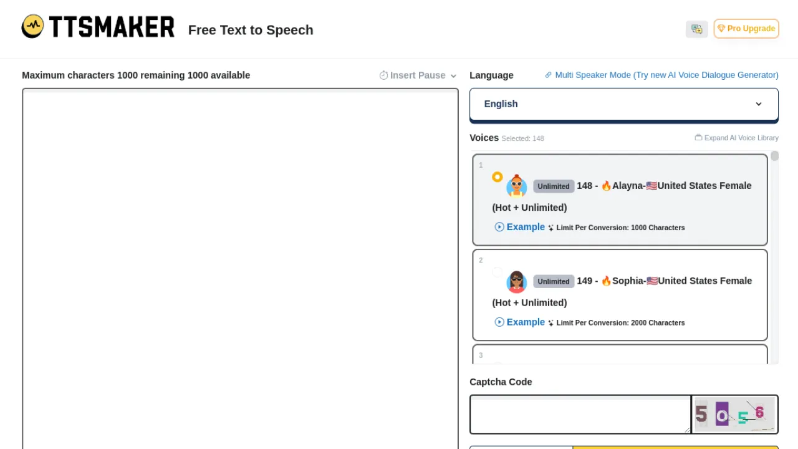Open the Multi Speaker Mode link
The width and height of the screenshot is (798, 449).
[661, 75]
